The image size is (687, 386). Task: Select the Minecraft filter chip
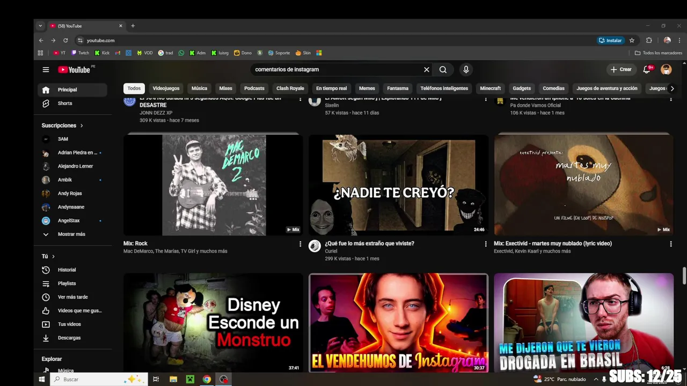491,88
